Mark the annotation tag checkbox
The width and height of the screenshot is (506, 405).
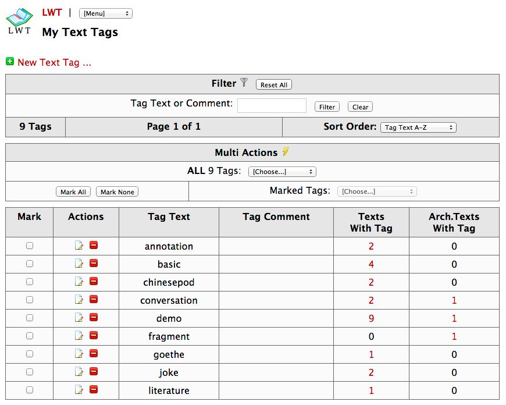click(30, 246)
